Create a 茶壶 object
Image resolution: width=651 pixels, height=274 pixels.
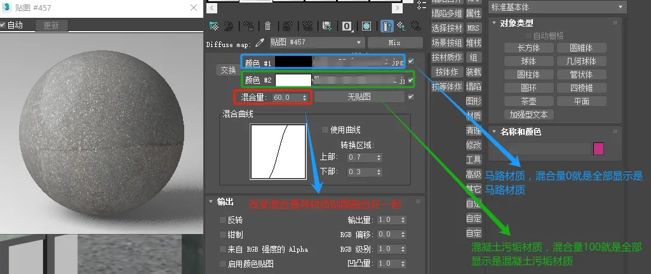coord(528,101)
